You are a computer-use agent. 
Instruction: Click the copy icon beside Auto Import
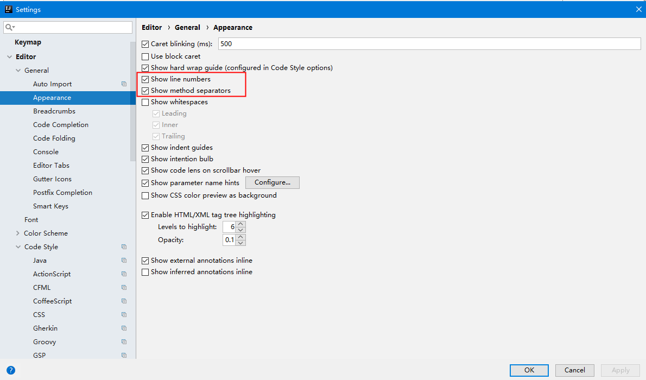(x=124, y=84)
